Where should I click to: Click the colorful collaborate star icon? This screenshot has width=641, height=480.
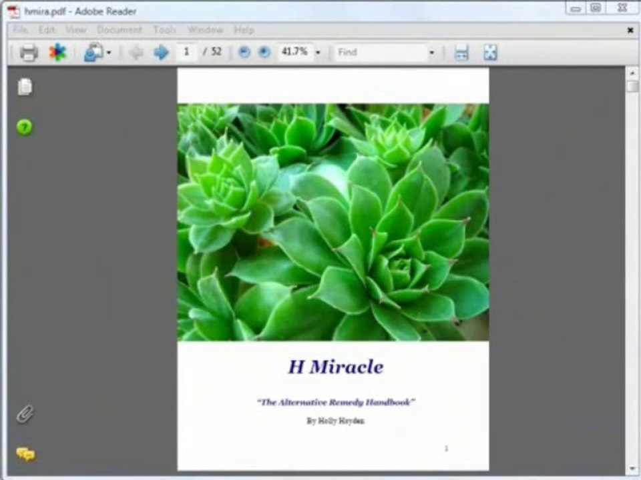coord(57,52)
